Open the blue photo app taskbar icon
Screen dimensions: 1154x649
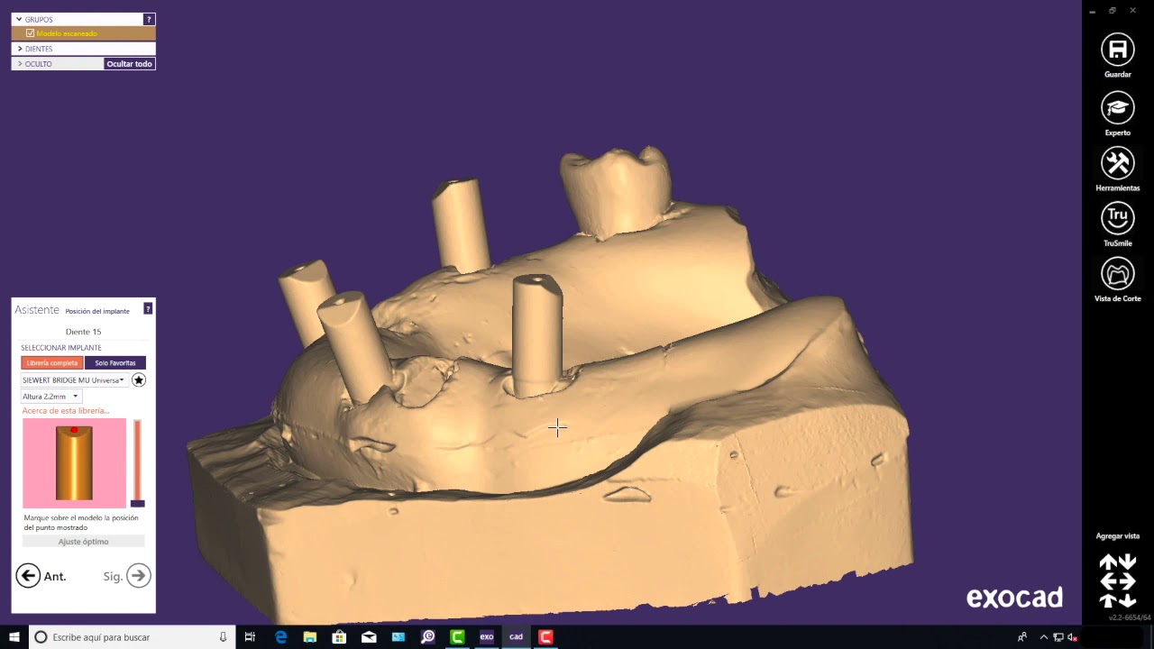click(398, 637)
